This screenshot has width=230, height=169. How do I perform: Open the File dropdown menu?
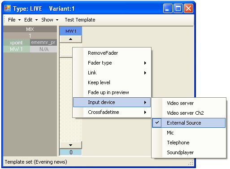click(x=14, y=20)
